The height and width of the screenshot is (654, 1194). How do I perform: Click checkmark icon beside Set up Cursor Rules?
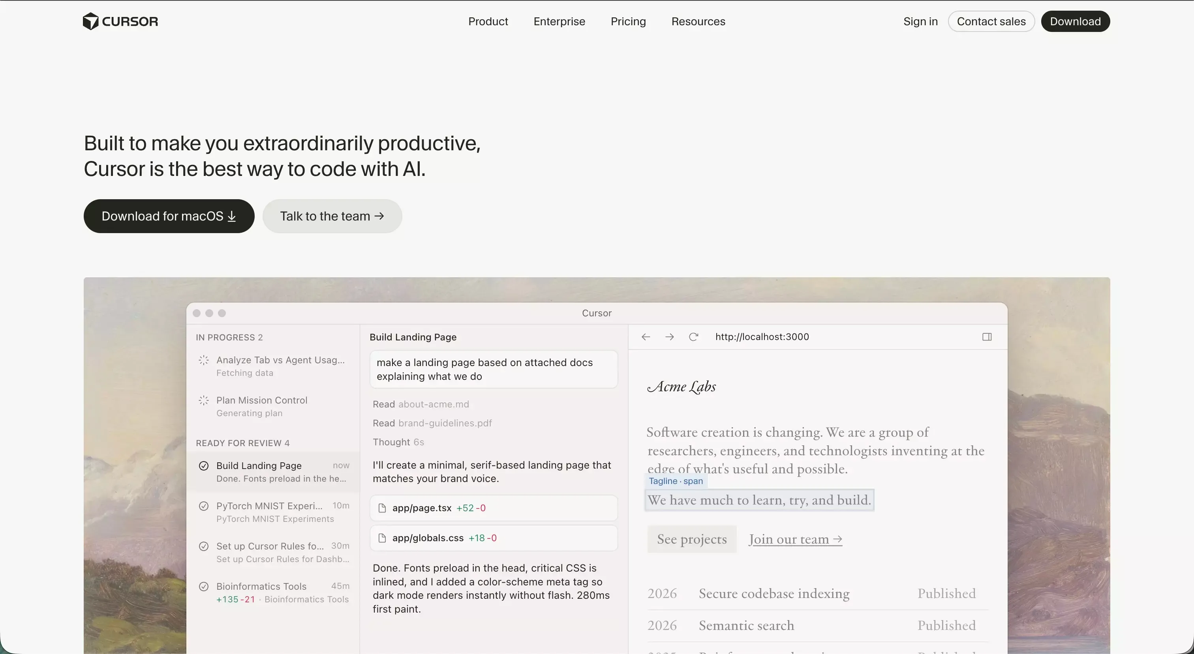(x=203, y=546)
